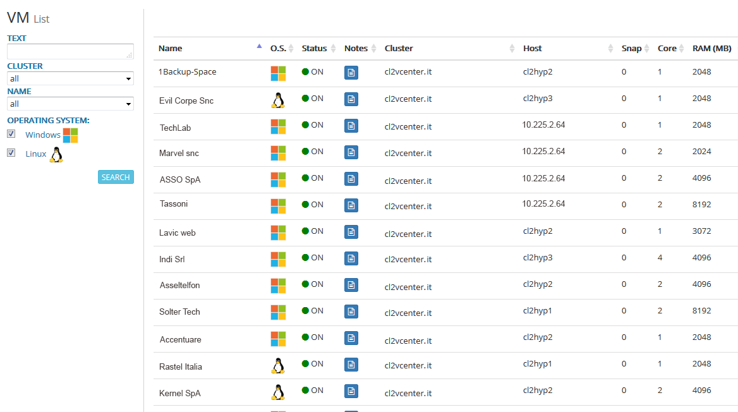This screenshot has height=412, width=738.
Task: Click Windows icon in Solter Tech row
Action: tap(278, 312)
